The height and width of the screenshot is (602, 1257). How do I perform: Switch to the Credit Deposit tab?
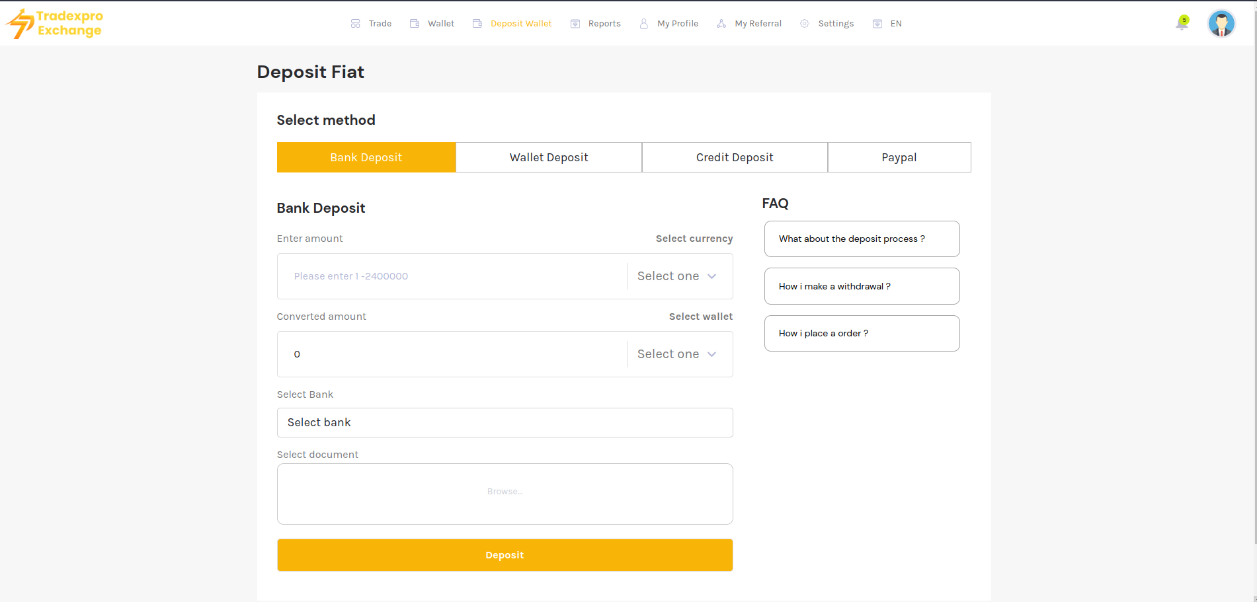[735, 157]
